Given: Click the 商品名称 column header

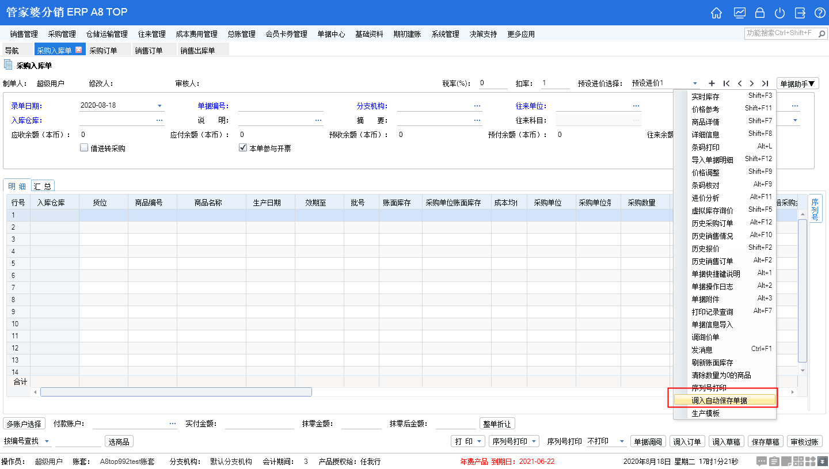Looking at the screenshot, I should [211, 203].
